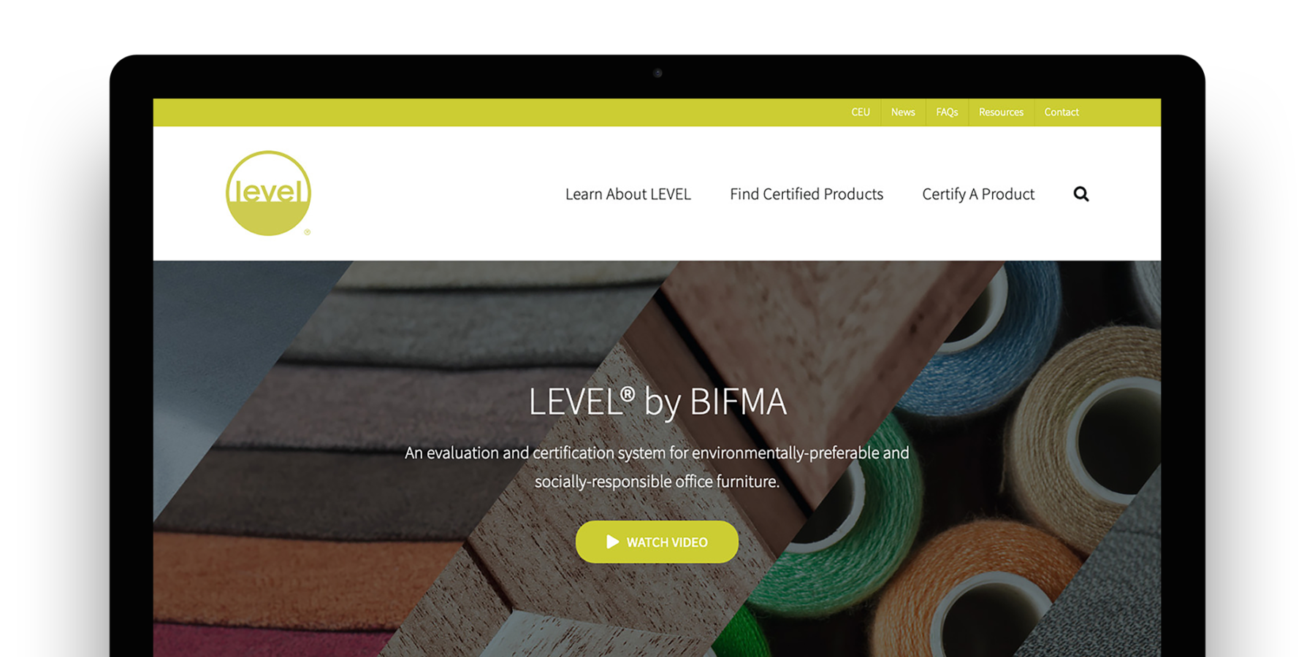Viewport: 1315px width, 657px height.
Task: Select the Certify A Product menu item
Action: pos(978,194)
